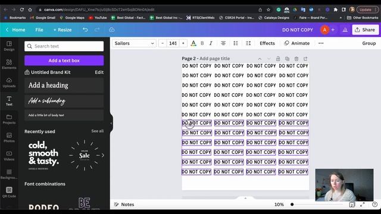Open the Design sidebar panel

[x=9, y=46]
